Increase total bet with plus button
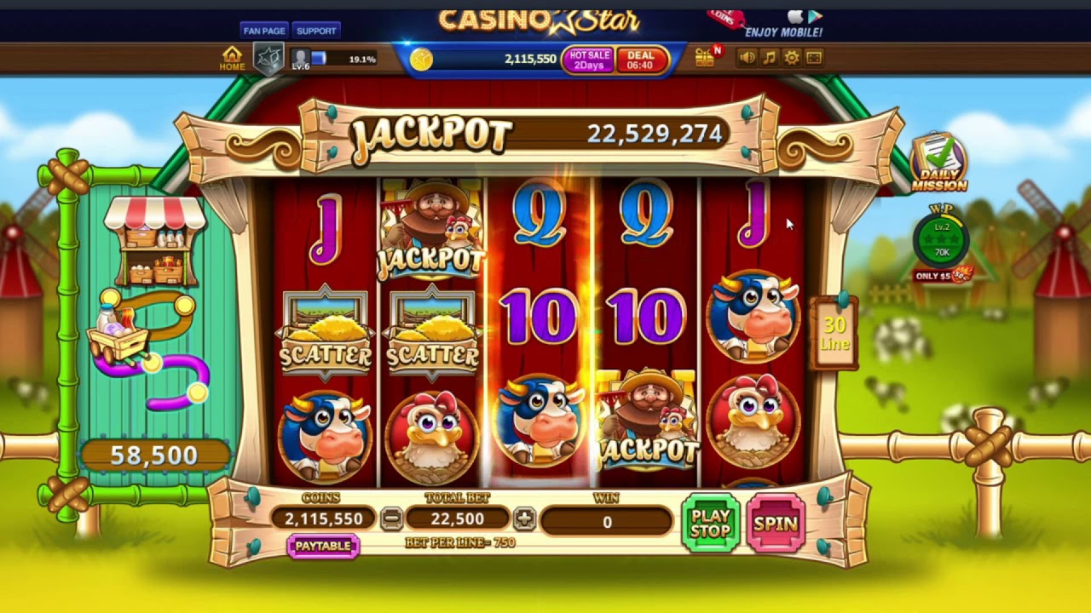 524,518
